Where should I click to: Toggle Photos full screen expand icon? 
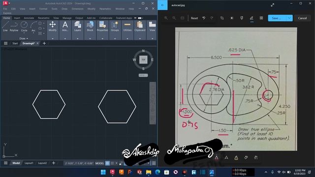pos(272,5)
